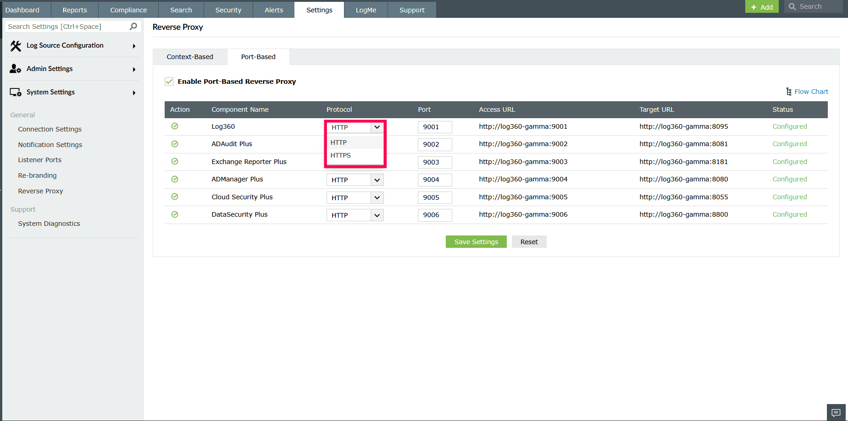This screenshot has height=421, width=848.
Task: Click the Save Settings button
Action: (476, 242)
